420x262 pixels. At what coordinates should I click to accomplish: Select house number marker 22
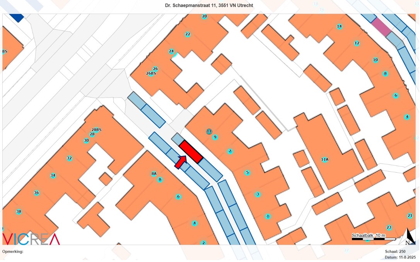[x=188, y=34]
